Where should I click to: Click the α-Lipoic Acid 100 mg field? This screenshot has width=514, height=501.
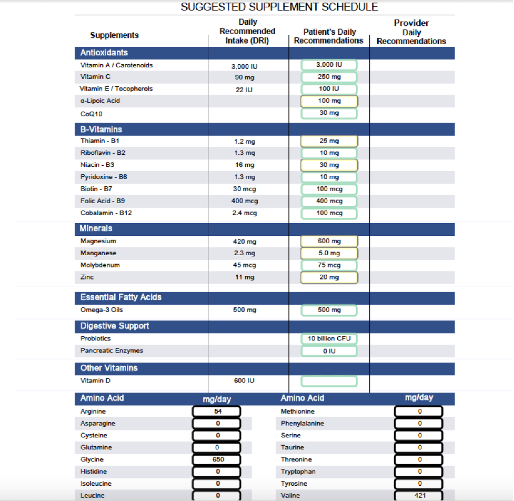(329, 101)
